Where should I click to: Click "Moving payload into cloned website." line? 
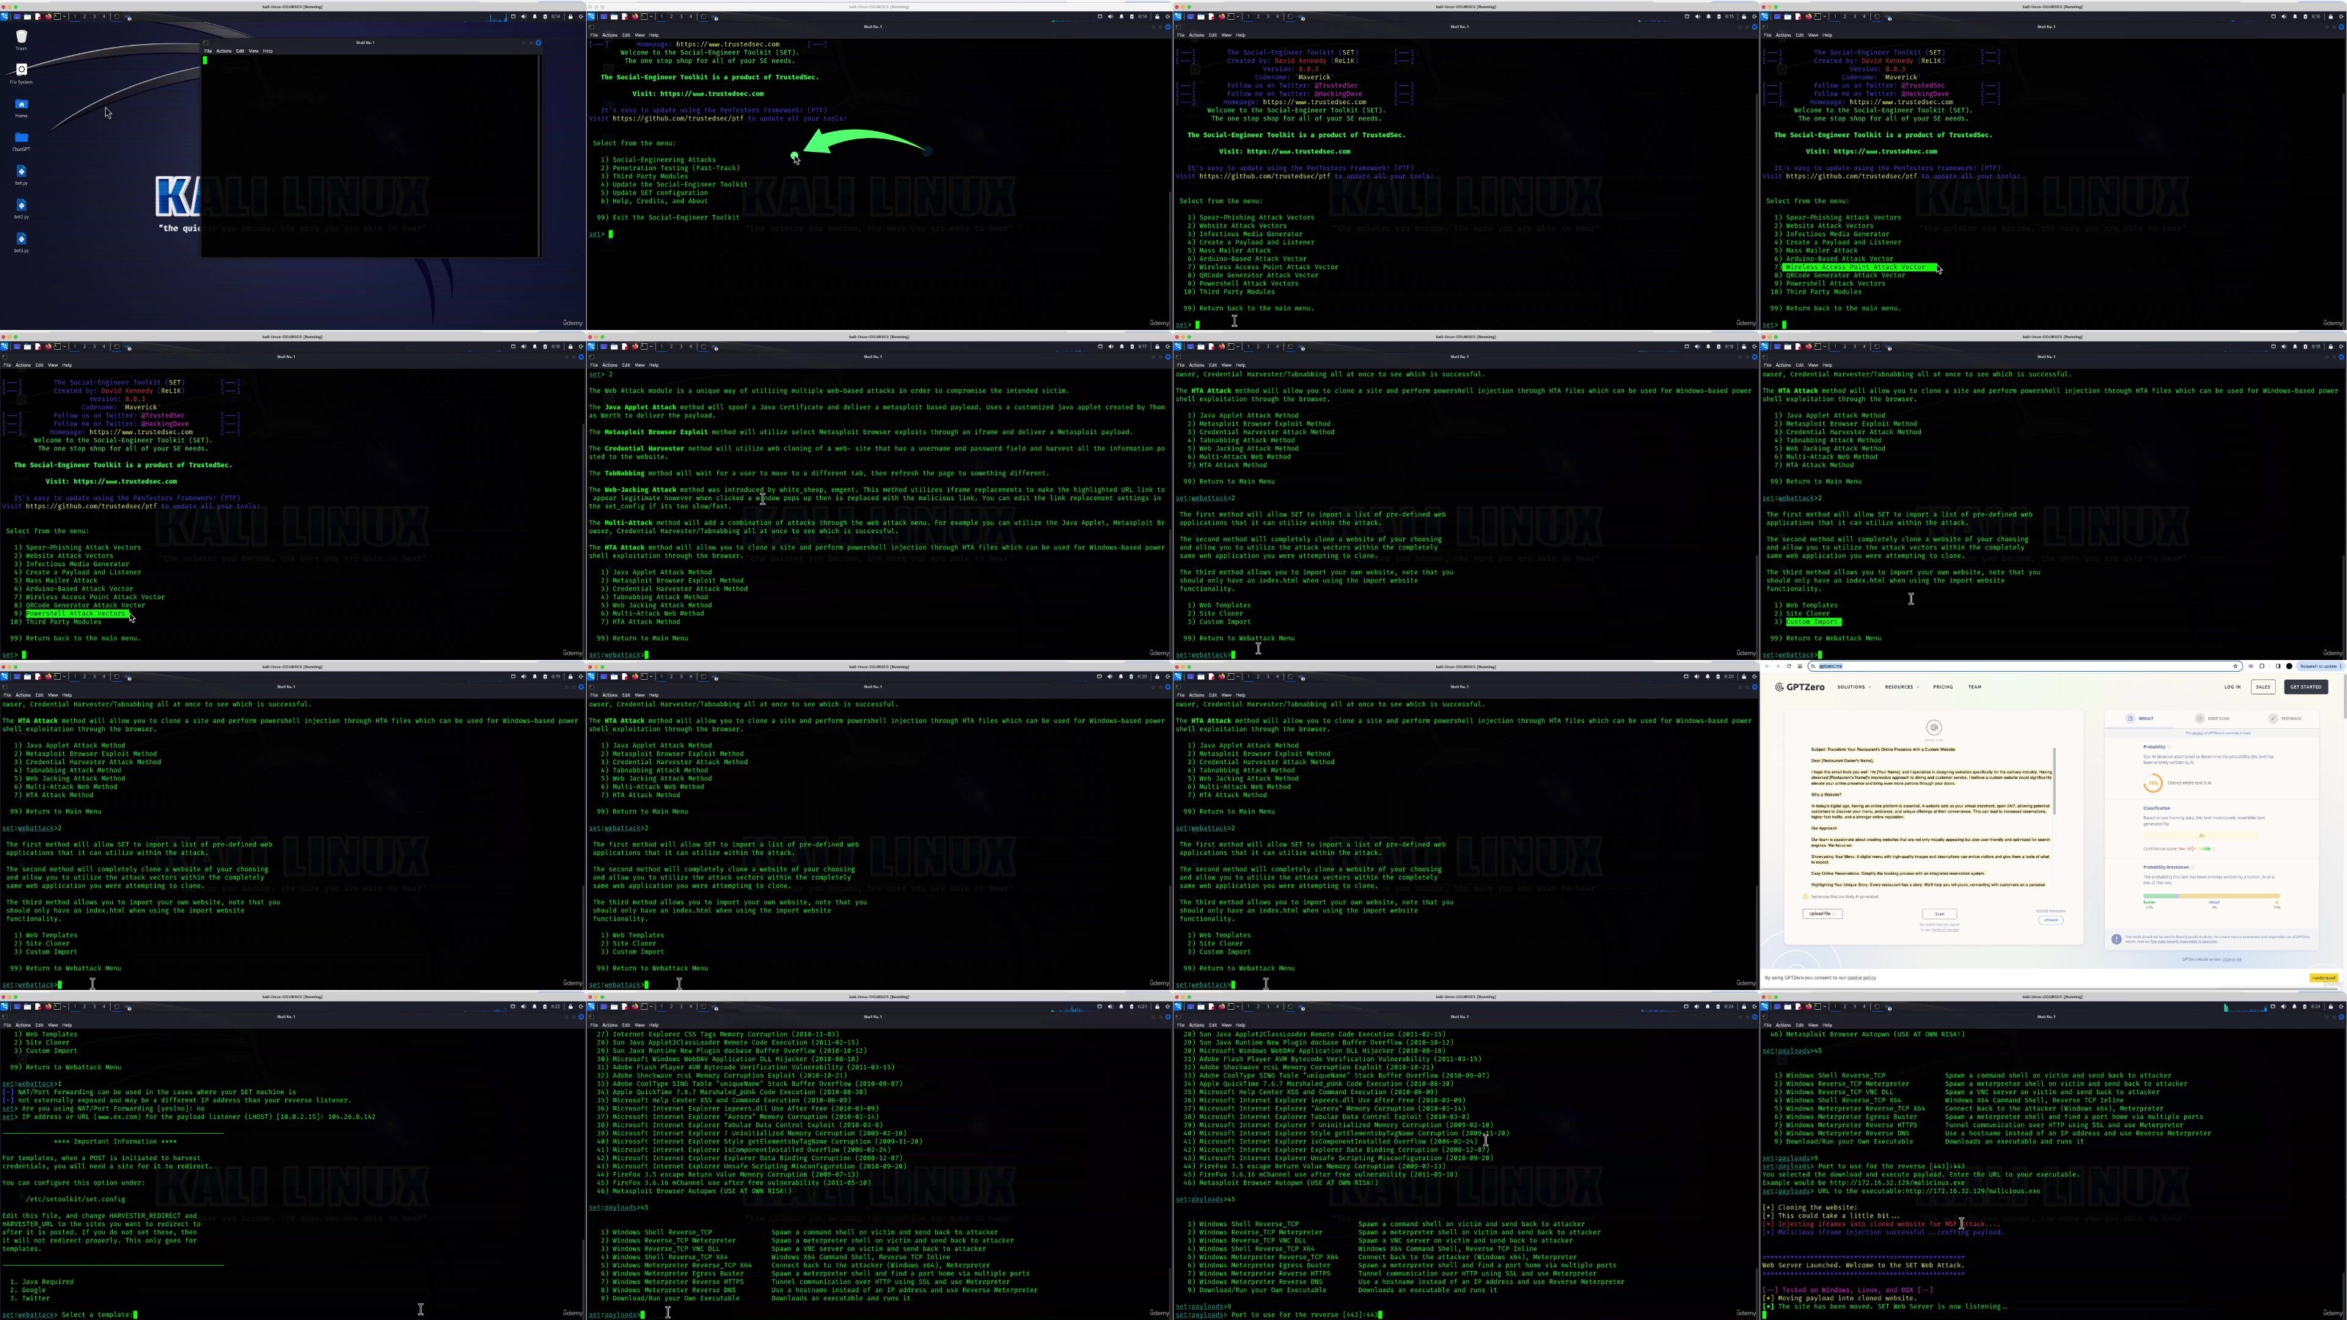point(1847,1298)
